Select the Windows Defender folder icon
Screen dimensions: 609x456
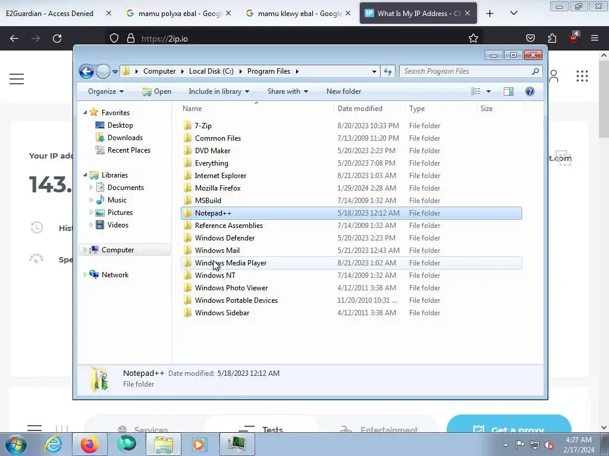(187, 237)
